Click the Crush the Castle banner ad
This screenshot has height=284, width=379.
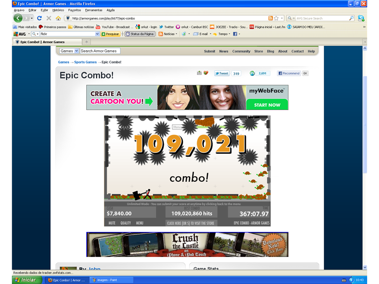tap(187, 244)
